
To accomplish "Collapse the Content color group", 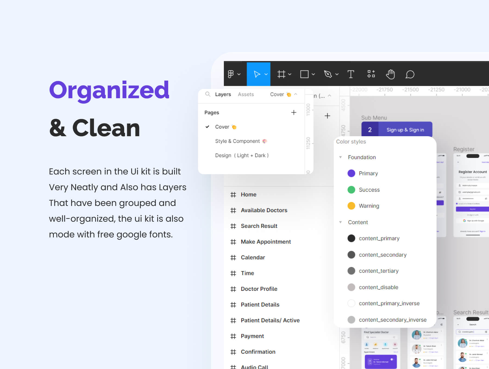I will point(340,222).
